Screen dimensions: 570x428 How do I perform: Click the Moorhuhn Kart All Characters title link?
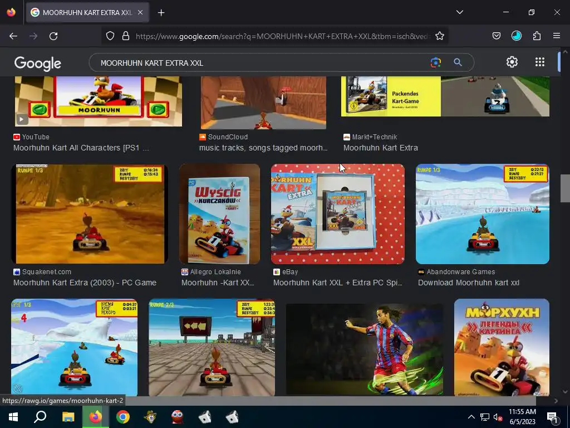click(x=81, y=148)
